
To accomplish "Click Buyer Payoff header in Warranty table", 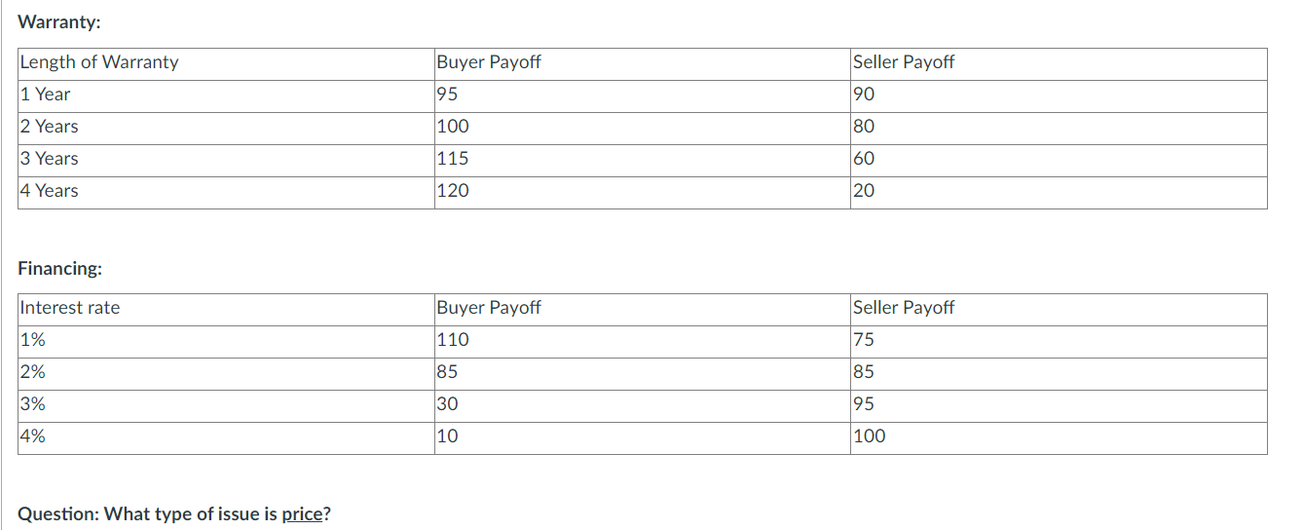I will [x=489, y=62].
